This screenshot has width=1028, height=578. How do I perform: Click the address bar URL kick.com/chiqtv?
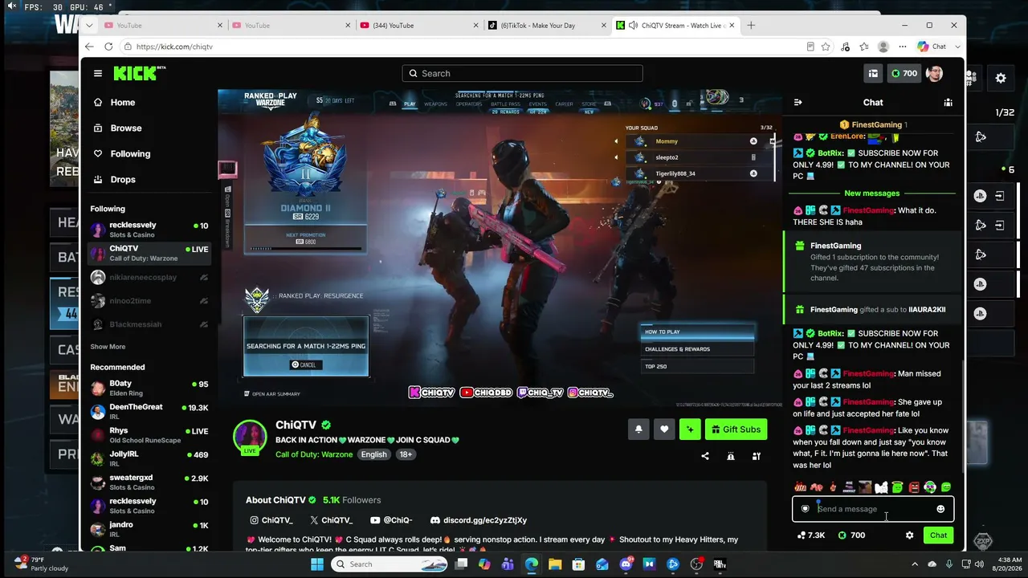[x=174, y=47]
